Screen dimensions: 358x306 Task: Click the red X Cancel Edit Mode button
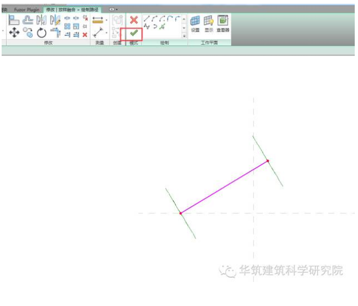pos(134,20)
